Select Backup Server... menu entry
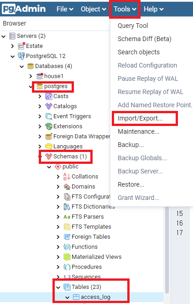 click(140, 171)
